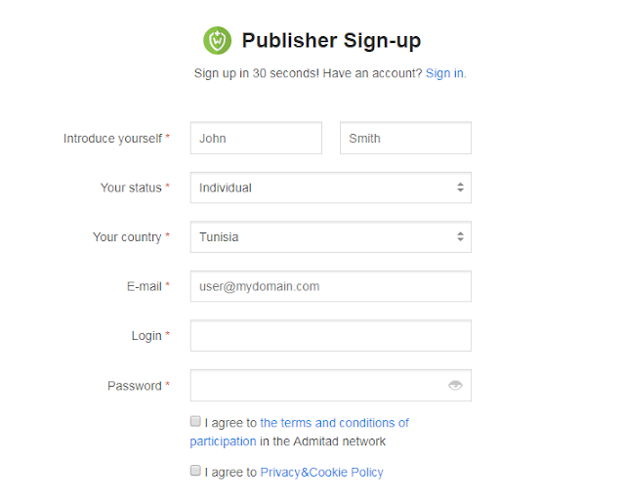
Task: Click the green Admitad logo icon
Action: pyautogui.click(x=217, y=41)
